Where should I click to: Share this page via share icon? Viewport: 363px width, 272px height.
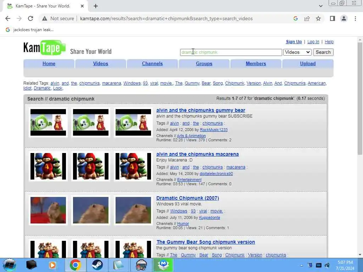pyautogui.click(x=307, y=18)
